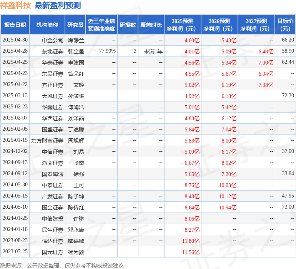The image size is (296, 269).
Task: Click 2025 forecast 5.84亿
Action: [192, 129]
